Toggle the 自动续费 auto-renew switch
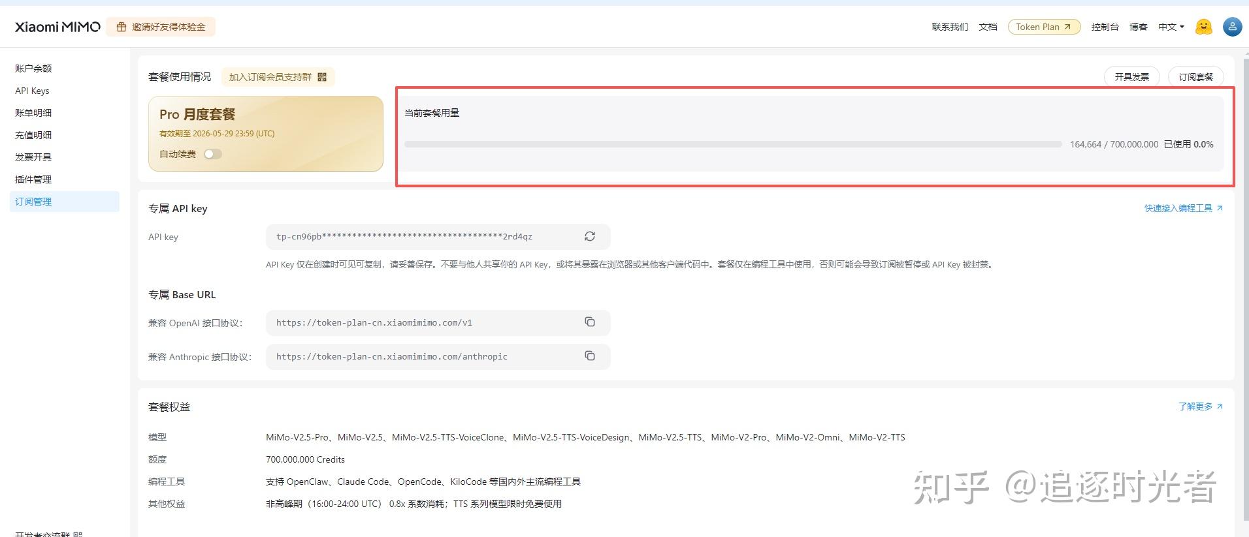This screenshot has width=1249, height=537. pos(213,154)
